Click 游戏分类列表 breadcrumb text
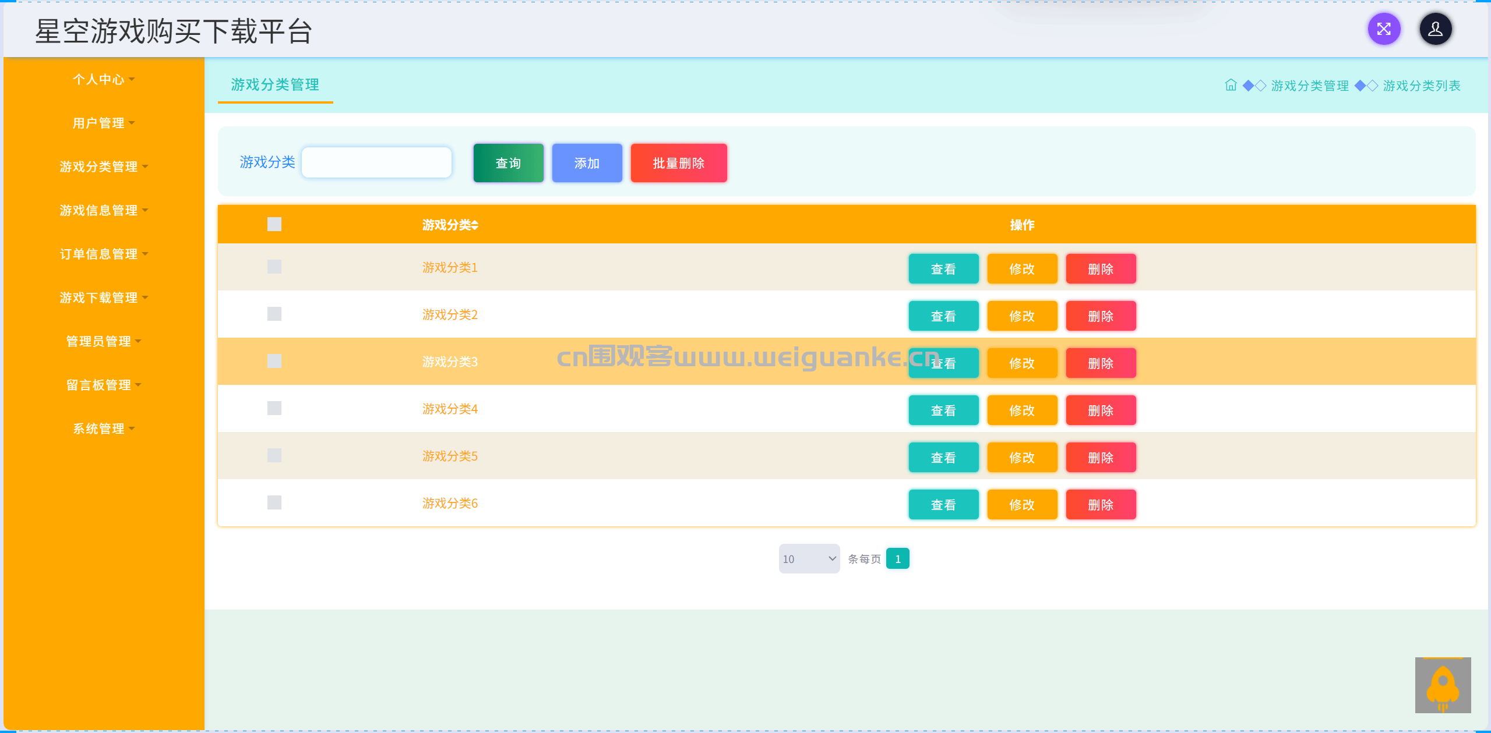1491x733 pixels. [1422, 86]
